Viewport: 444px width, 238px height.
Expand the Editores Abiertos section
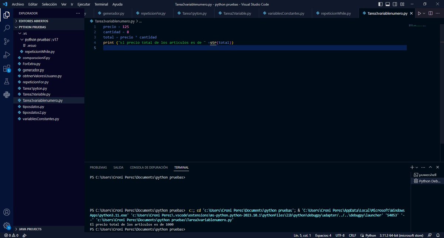tap(49, 21)
